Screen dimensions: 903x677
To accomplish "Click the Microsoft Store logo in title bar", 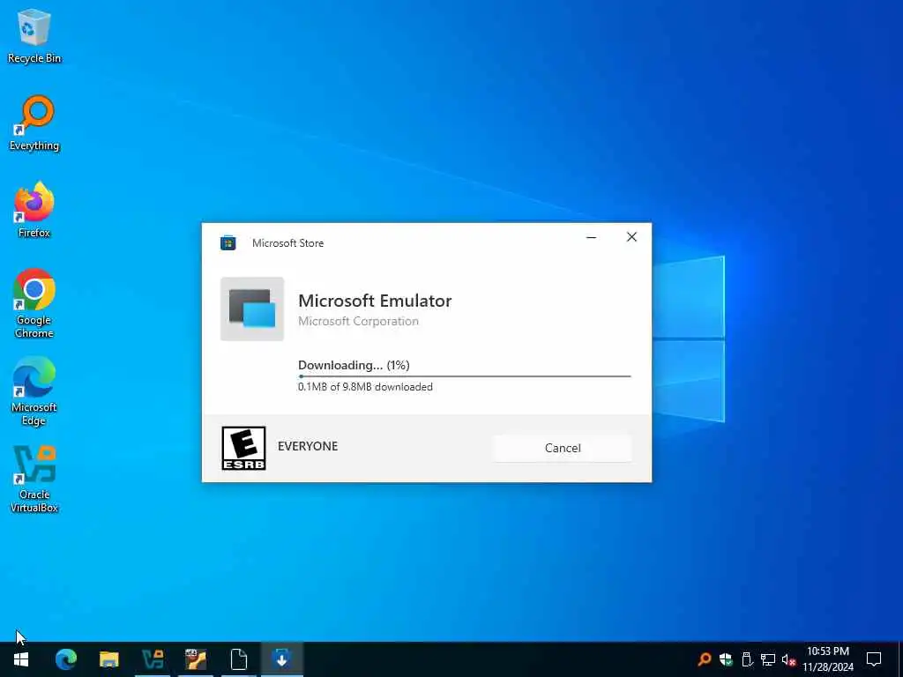I will (228, 243).
